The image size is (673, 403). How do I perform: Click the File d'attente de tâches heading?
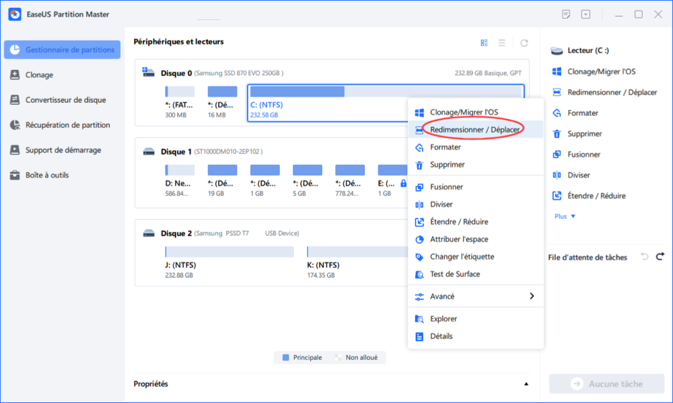(588, 258)
